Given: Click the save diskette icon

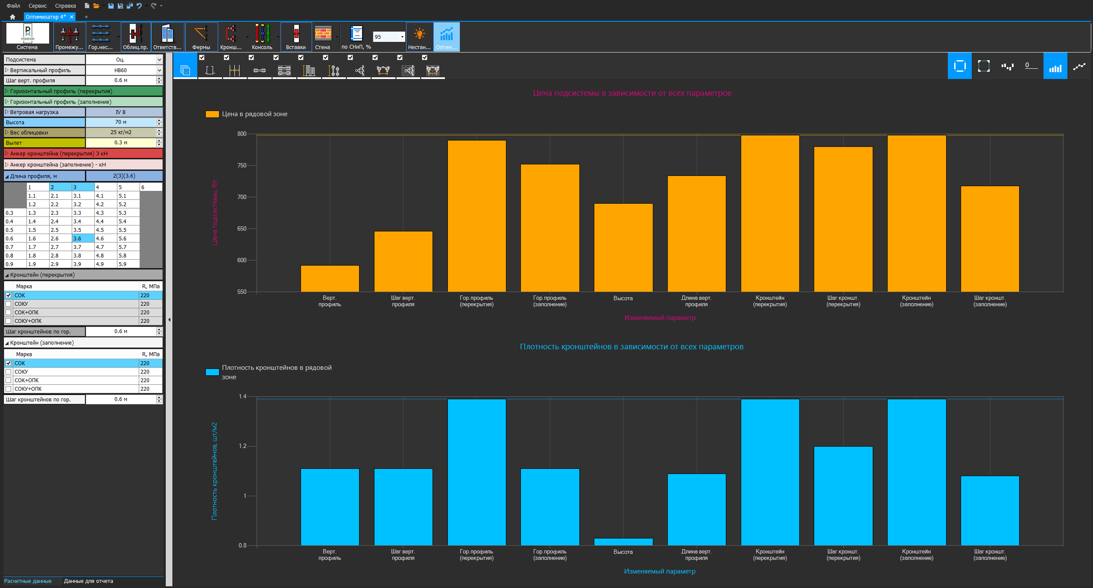Looking at the screenshot, I should [111, 6].
